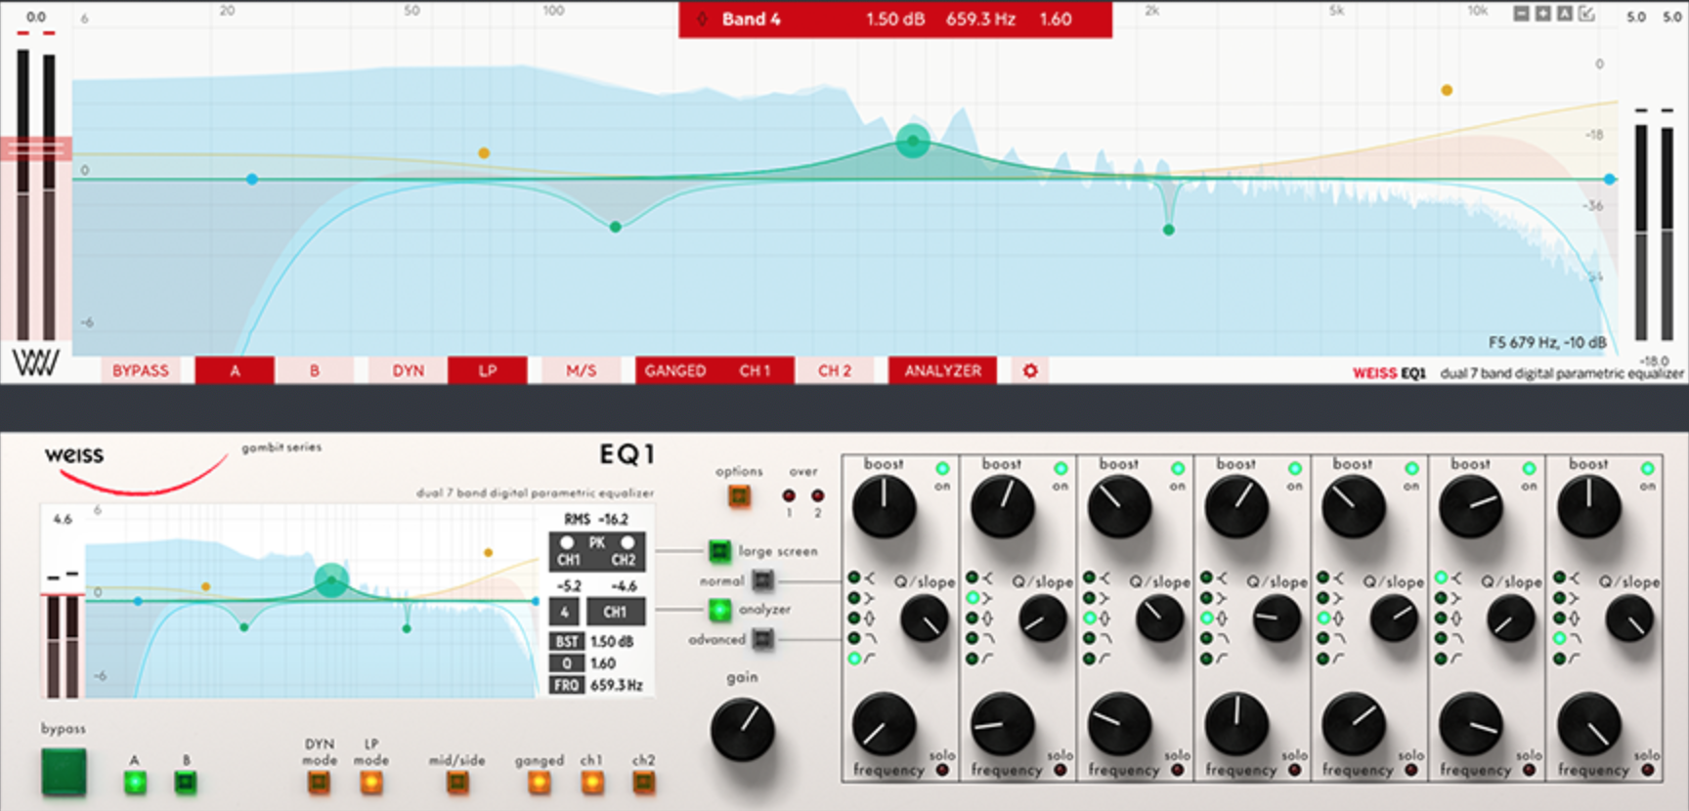
Task: Solo band 6 with its red solo LED
Action: [x=1529, y=770]
